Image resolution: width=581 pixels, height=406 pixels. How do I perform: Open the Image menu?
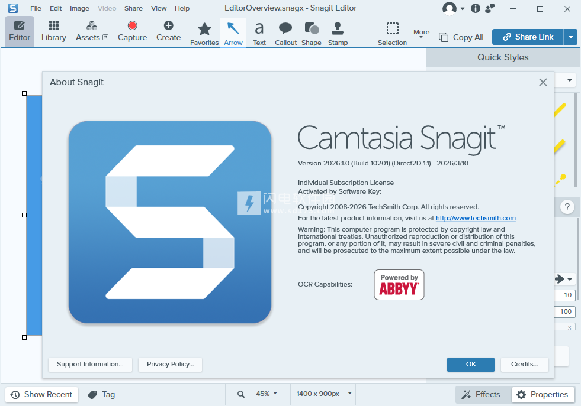tap(79, 8)
